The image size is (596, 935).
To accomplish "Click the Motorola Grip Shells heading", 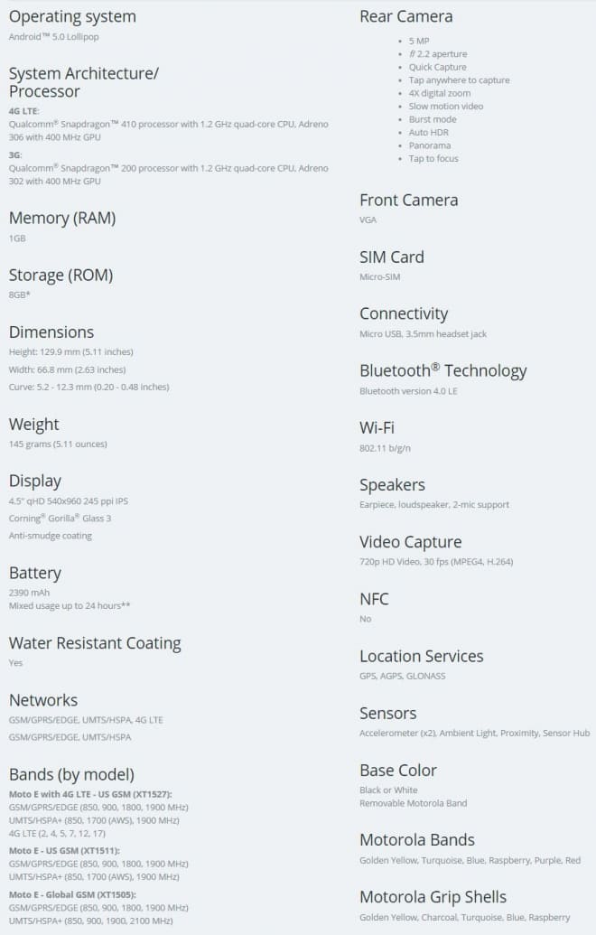I will tap(433, 896).
